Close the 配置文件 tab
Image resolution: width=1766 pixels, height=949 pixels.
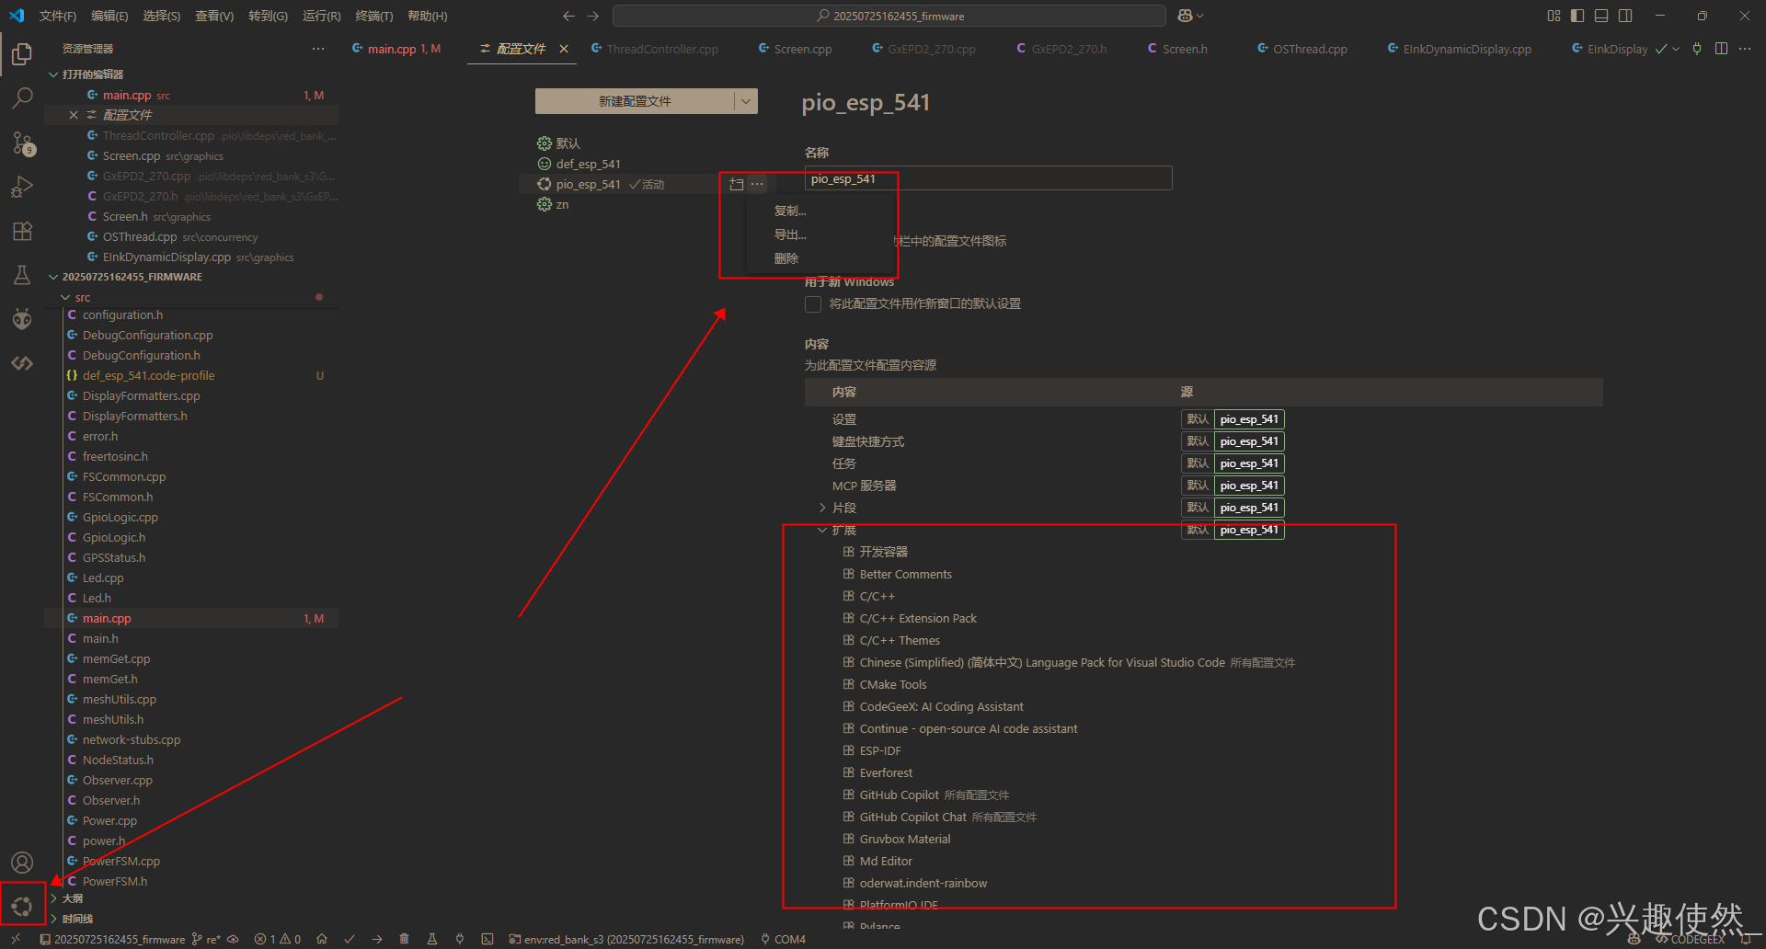click(x=564, y=49)
